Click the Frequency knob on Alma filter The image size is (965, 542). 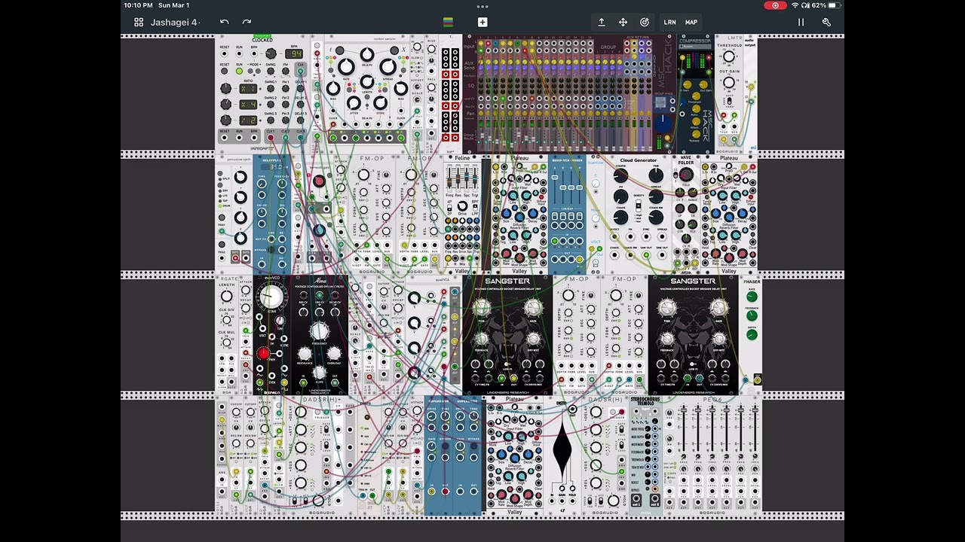pos(320,331)
